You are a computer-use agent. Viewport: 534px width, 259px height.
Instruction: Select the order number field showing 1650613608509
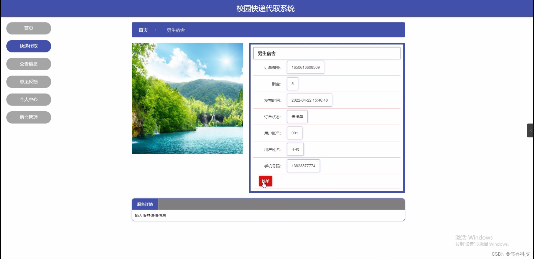[x=305, y=67]
